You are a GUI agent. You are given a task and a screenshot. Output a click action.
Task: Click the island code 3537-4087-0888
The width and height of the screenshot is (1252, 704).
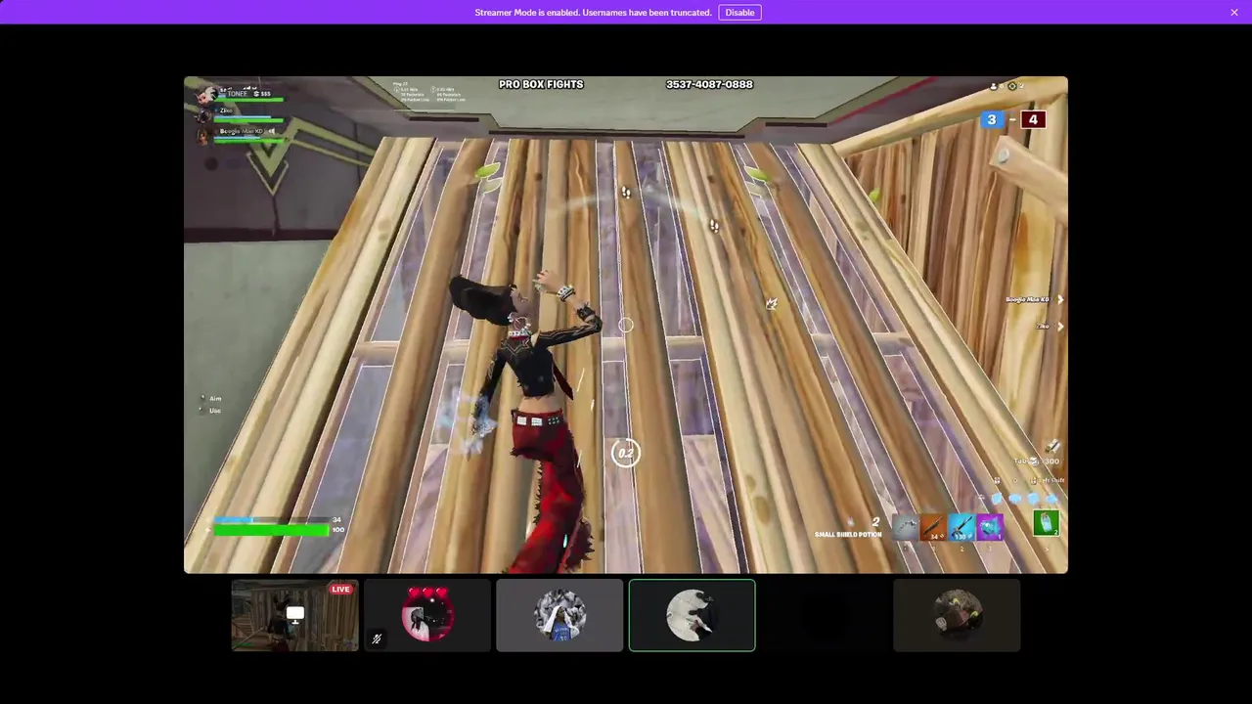(x=709, y=84)
